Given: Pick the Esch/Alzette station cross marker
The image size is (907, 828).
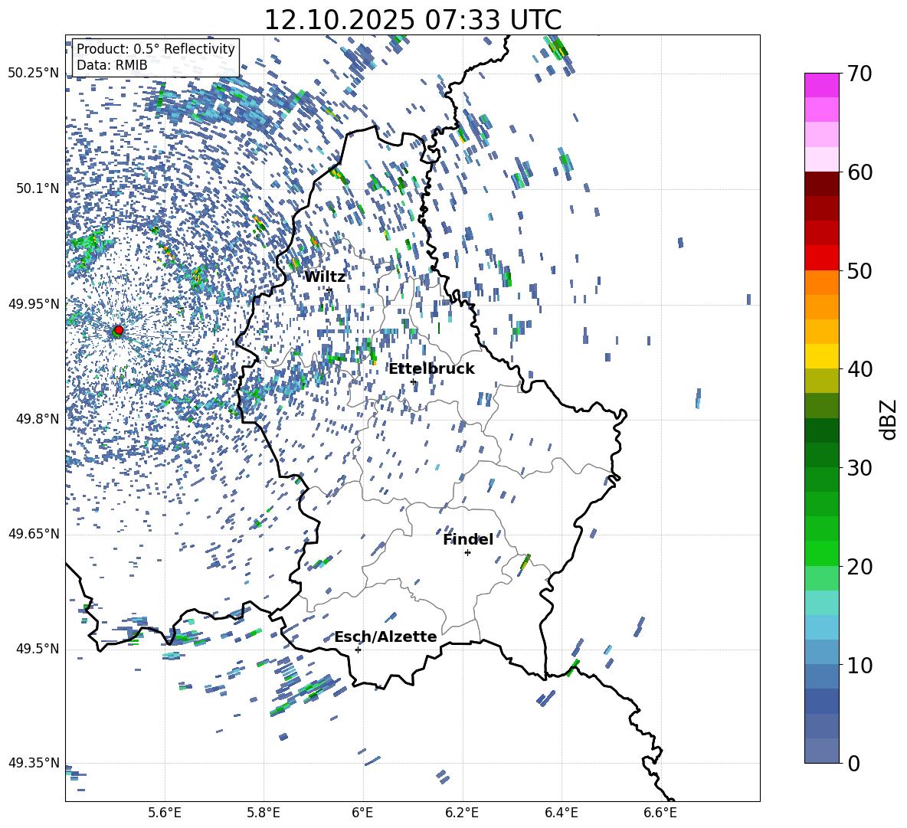Looking at the screenshot, I should click(x=358, y=650).
